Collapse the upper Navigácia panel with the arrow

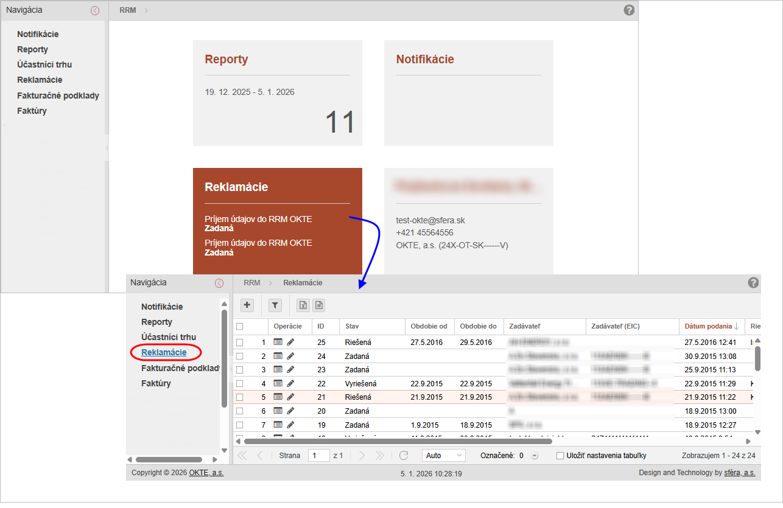tap(94, 10)
